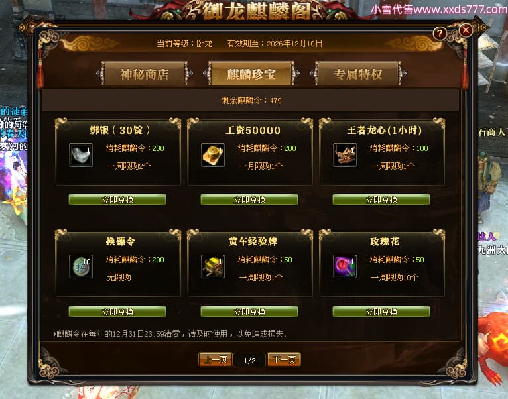508x399 pixels.
Task: Exchange for 王者龙心 via 立即兑换
Action: pos(381,199)
